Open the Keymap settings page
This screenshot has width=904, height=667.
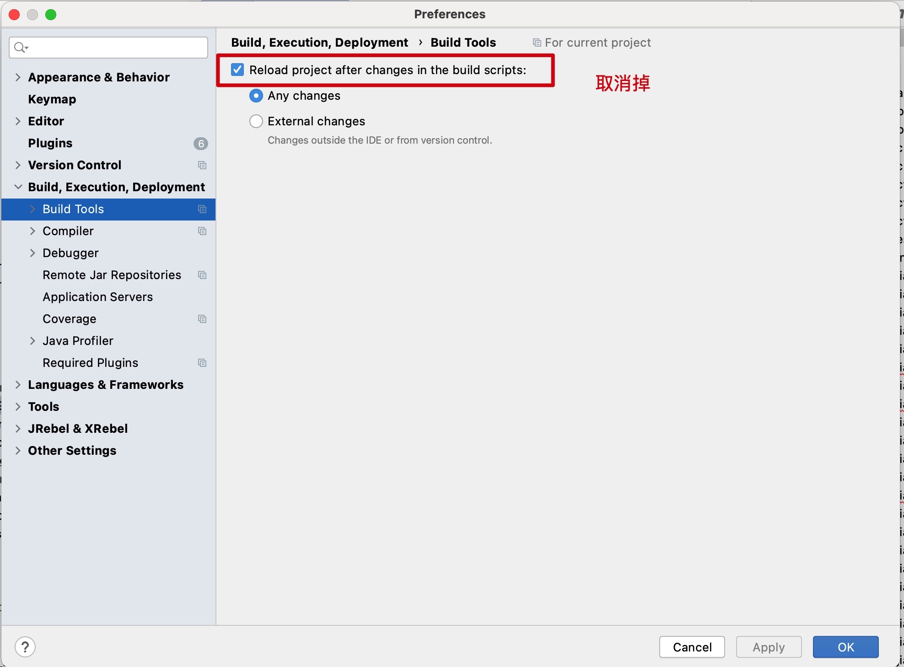pos(52,99)
